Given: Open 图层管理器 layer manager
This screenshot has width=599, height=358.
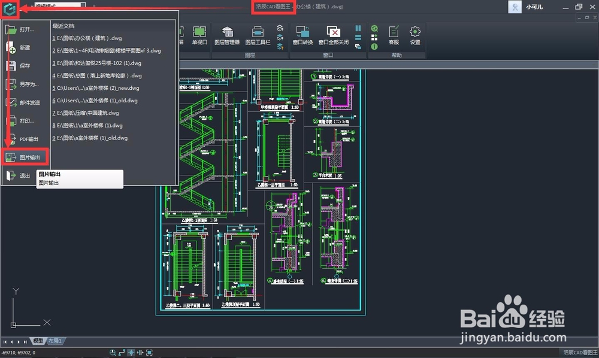Looking at the screenshot, I should tap(227, 35).
